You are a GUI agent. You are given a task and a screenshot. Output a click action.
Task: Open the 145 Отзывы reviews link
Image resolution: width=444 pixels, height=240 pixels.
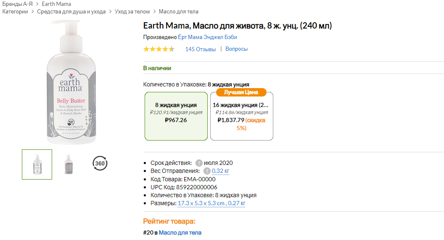pos(201,49)
